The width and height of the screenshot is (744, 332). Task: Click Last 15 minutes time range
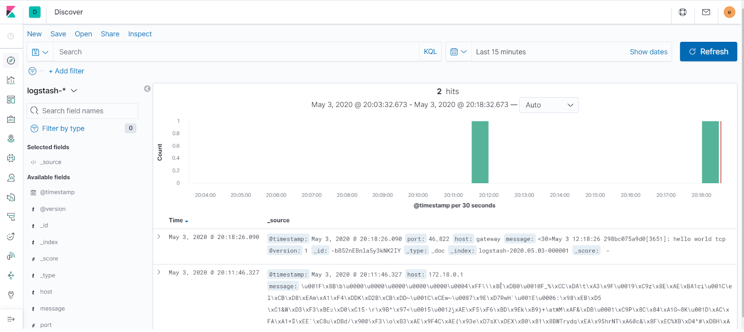[501, 52]
